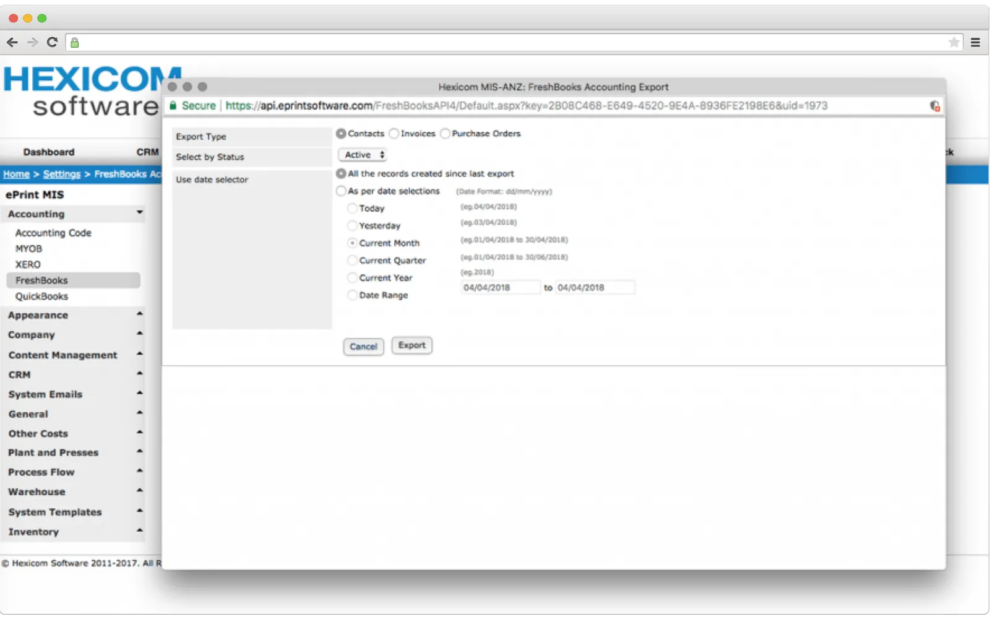Click the 'Export Type' row label
The height and width of the screenshot is (619, 990).
201,137
